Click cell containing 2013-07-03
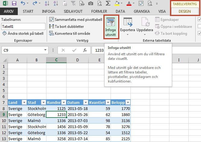The width and height of the screenshot is (201, 142). point(77,121)
